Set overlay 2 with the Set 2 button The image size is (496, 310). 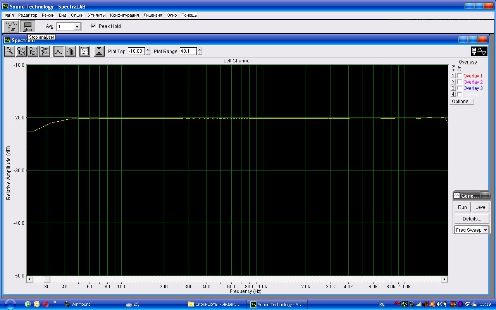[453, 82]
